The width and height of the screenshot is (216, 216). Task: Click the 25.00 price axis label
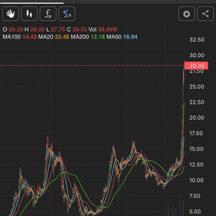[x=197, y=87]
